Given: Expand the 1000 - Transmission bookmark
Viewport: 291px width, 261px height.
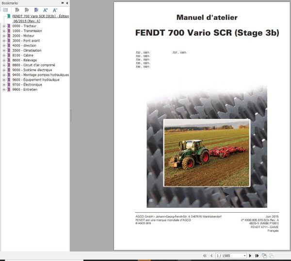Looking at the screenshot, I should [4, 31].
